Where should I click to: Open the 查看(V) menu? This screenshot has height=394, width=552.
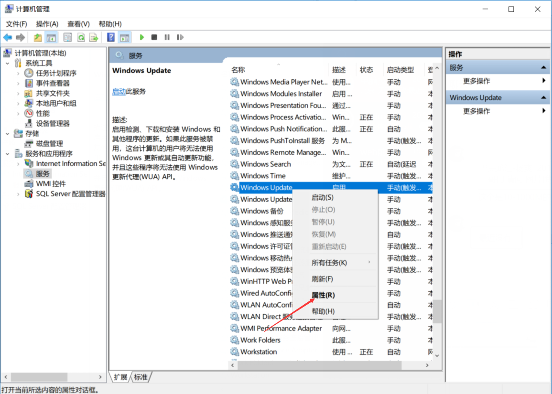click(78, 24)
